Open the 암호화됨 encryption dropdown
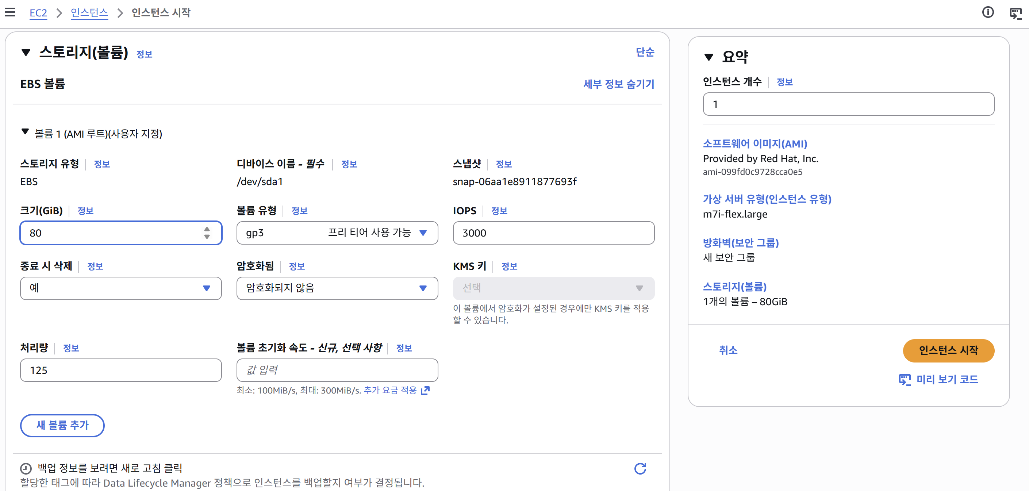Viewport: 1029px width, 491px height. 337,288
